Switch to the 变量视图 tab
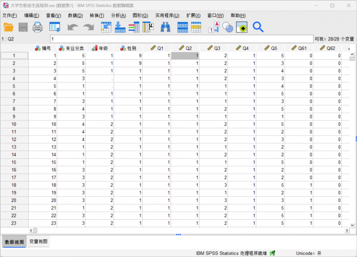Viewport: 357px width, 257px height. 38,242
